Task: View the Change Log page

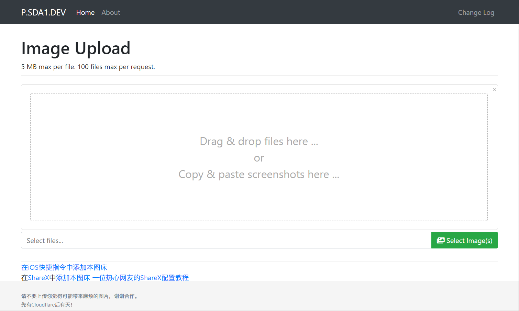Action: [x=476, y=12]
